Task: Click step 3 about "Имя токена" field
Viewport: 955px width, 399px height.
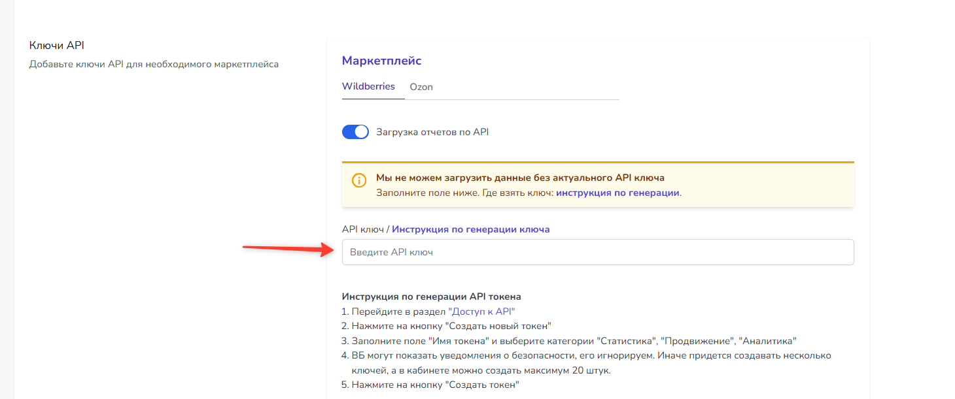Action: click(574, 341)
